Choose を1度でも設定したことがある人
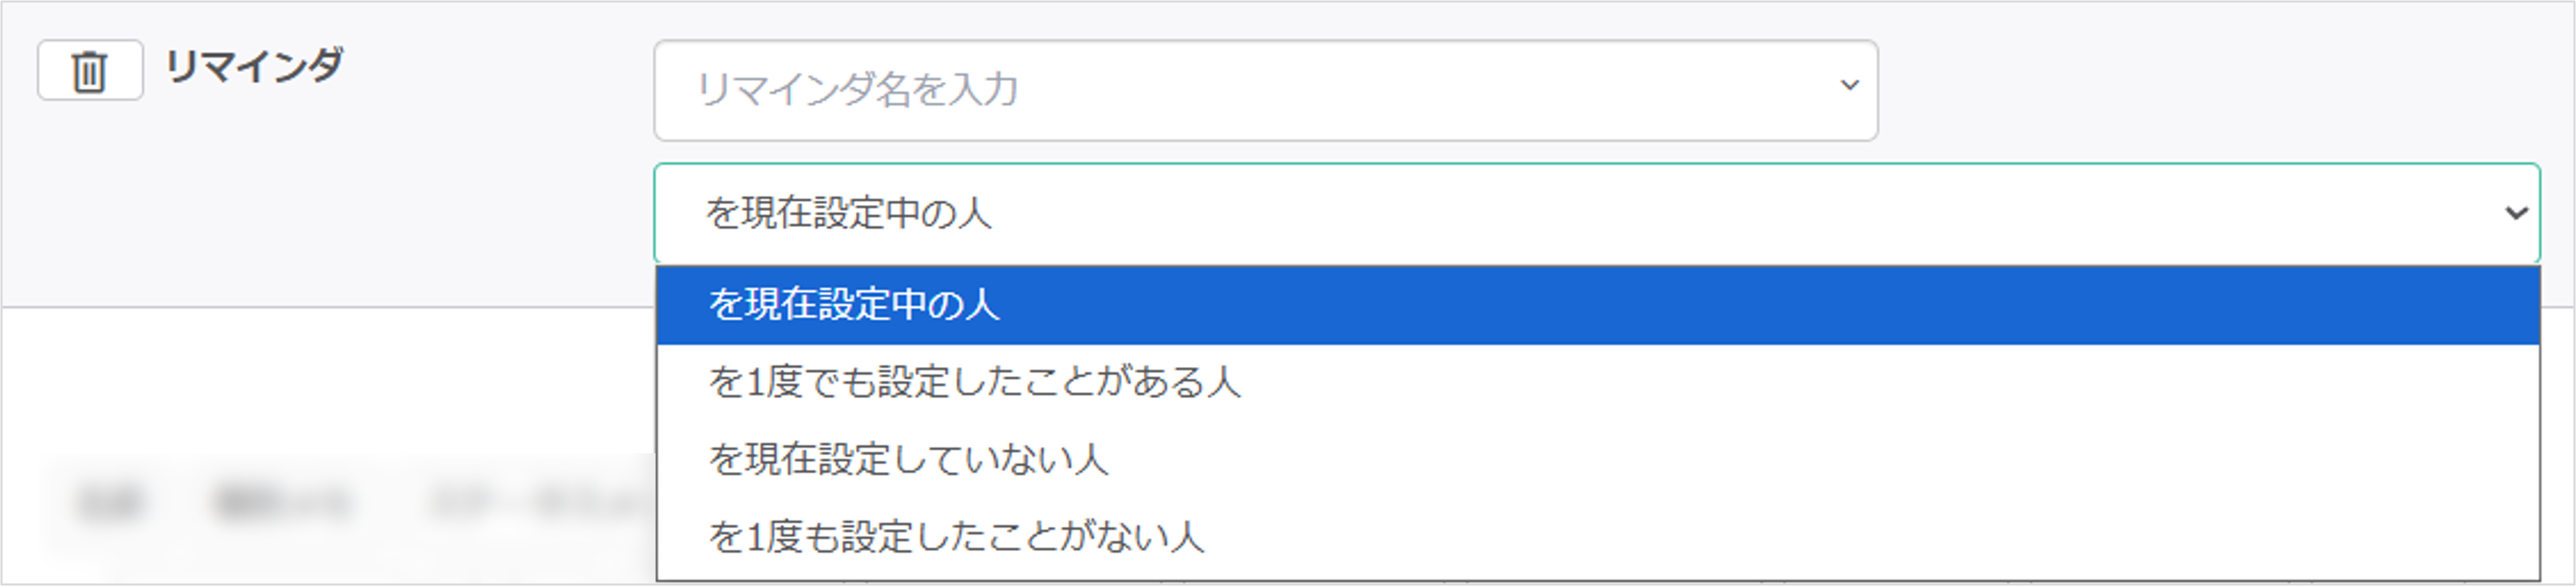Screen dimensions: 2576x586 [974, 382]
